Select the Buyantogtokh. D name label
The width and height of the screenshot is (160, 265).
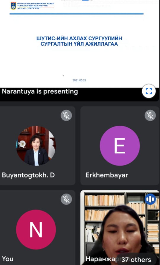click(x=28, y=175)
